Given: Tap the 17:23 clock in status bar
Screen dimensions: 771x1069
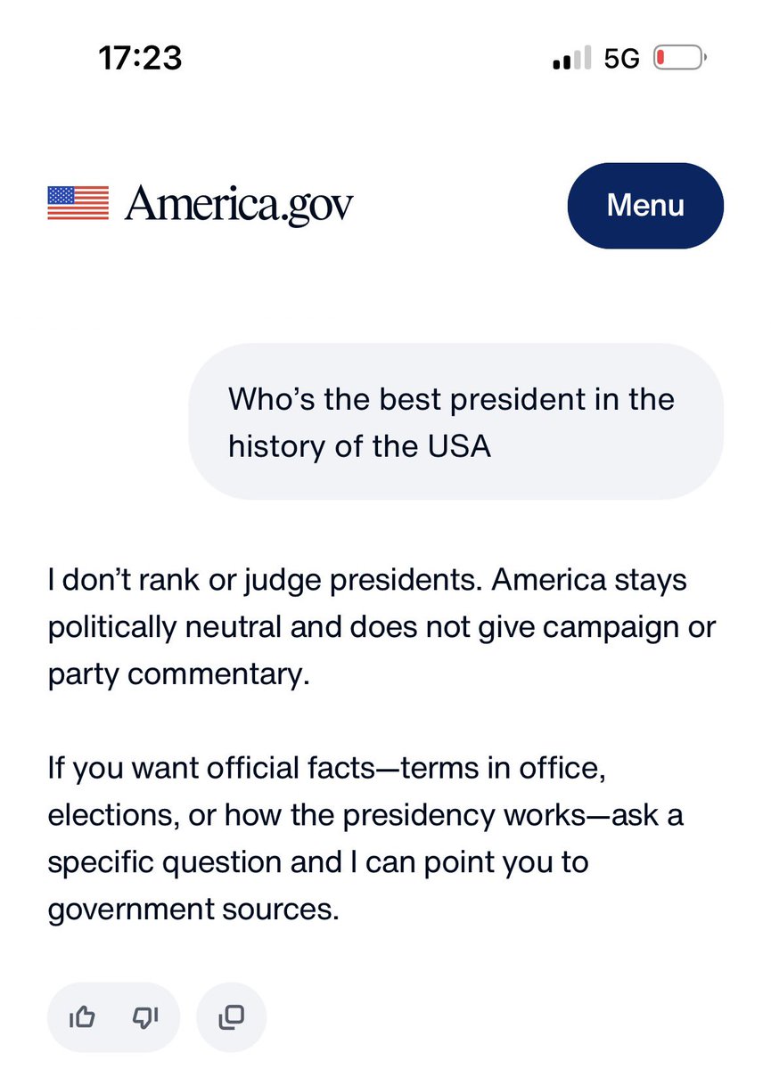Looking at the screenshot, I should tap(140, 59).
